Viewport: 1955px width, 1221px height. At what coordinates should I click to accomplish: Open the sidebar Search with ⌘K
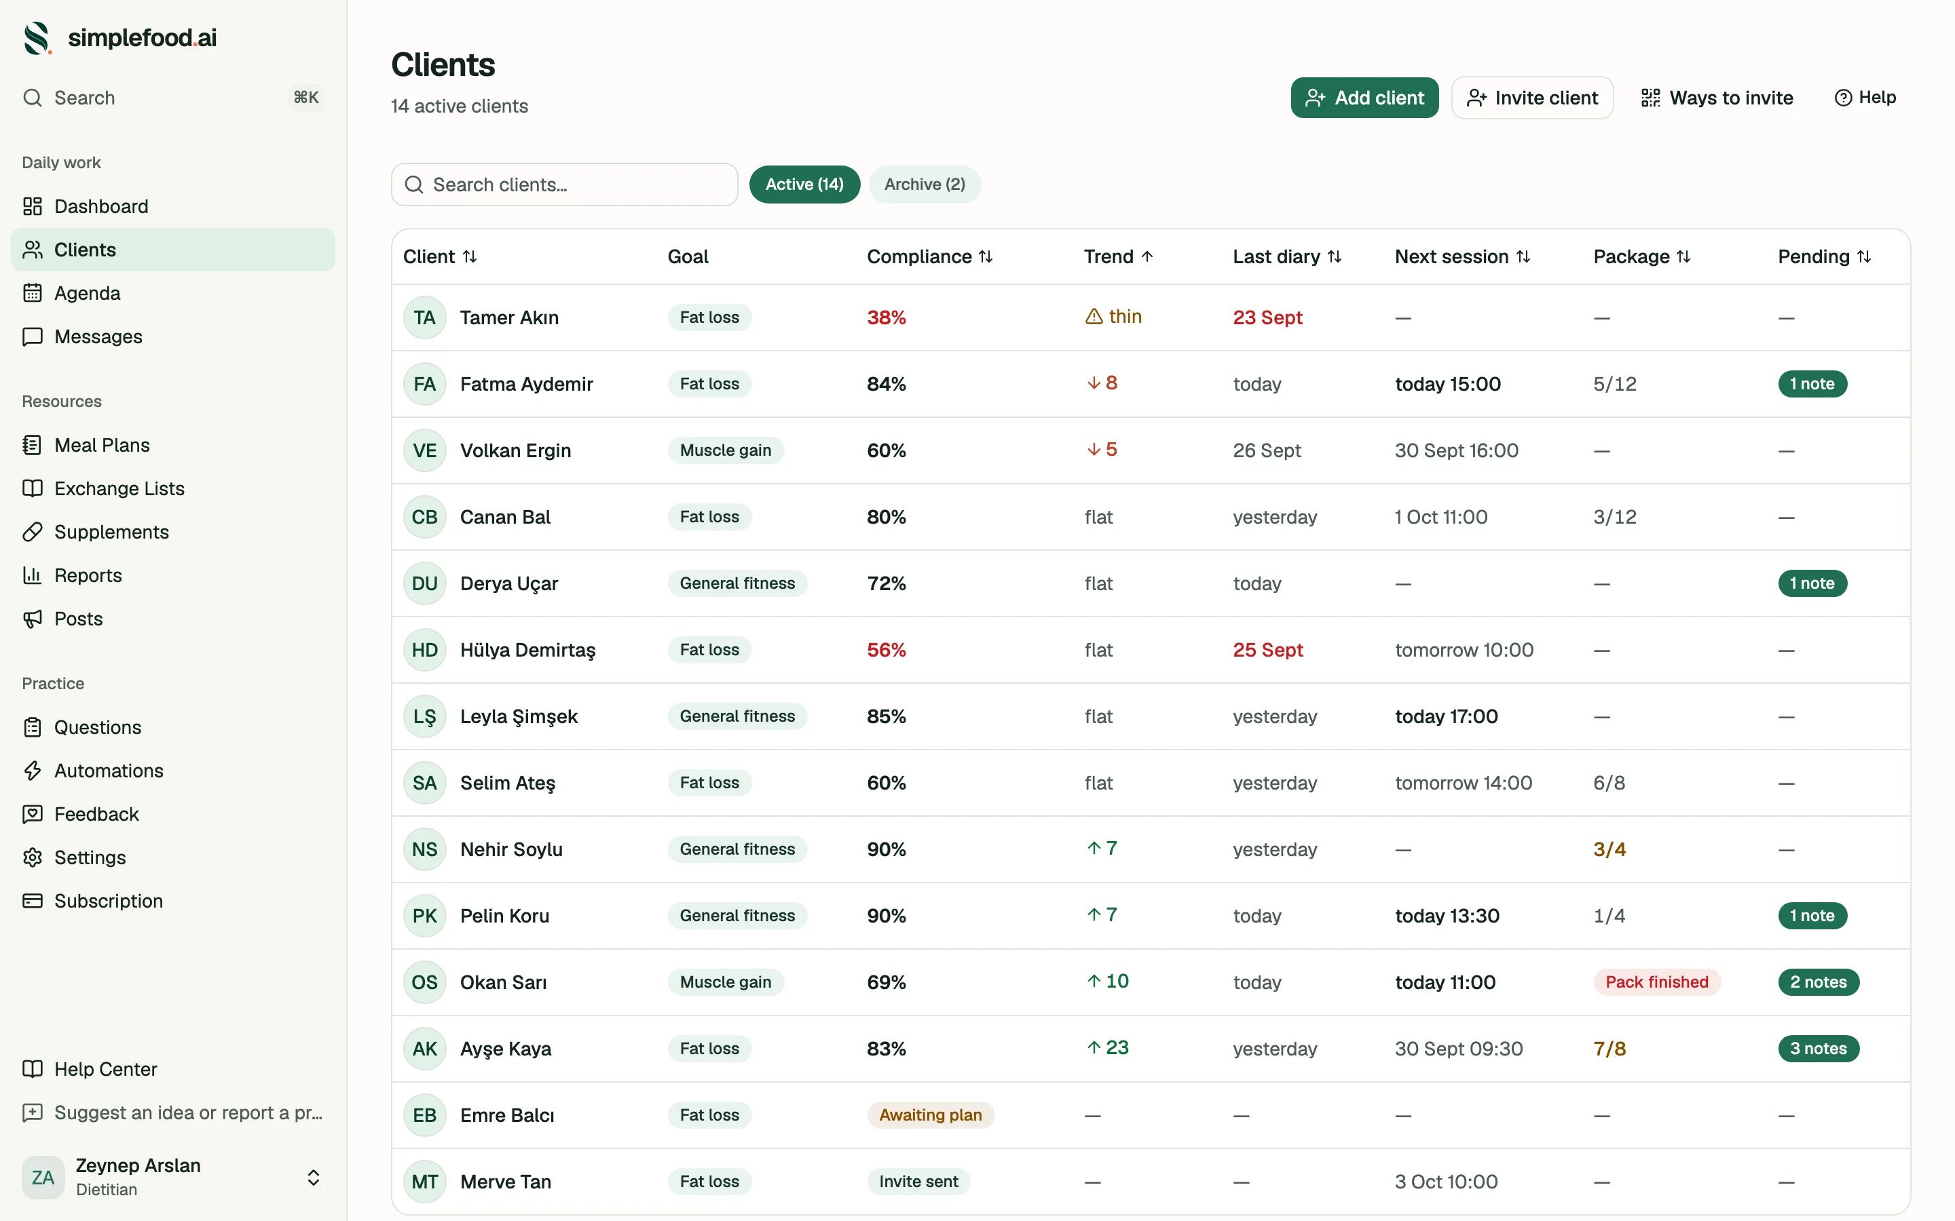coord(172,98)
